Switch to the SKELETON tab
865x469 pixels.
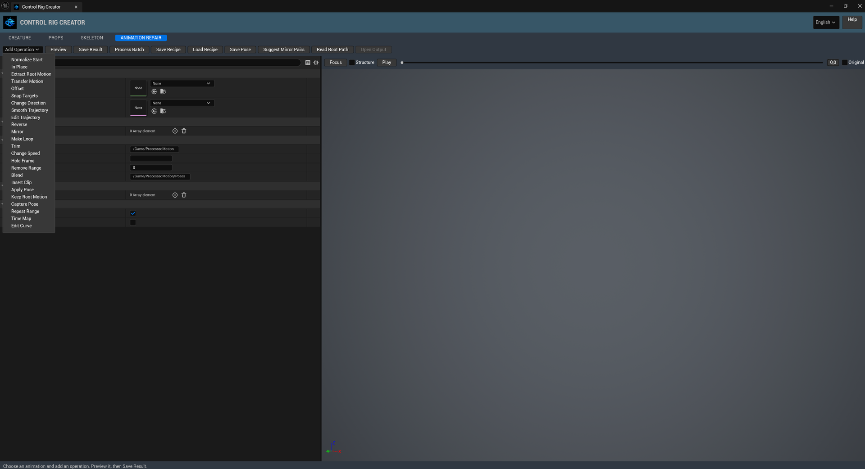pos(92,38)
